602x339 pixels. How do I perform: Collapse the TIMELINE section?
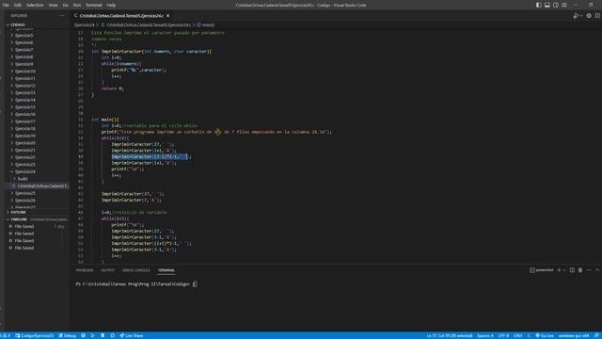point(37,219)
